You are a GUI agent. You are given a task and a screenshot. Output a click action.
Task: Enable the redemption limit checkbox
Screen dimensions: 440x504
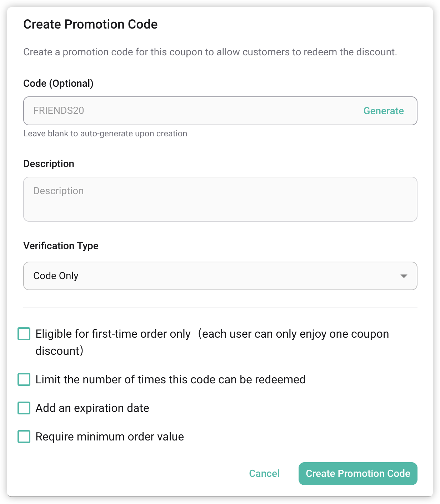24,379
